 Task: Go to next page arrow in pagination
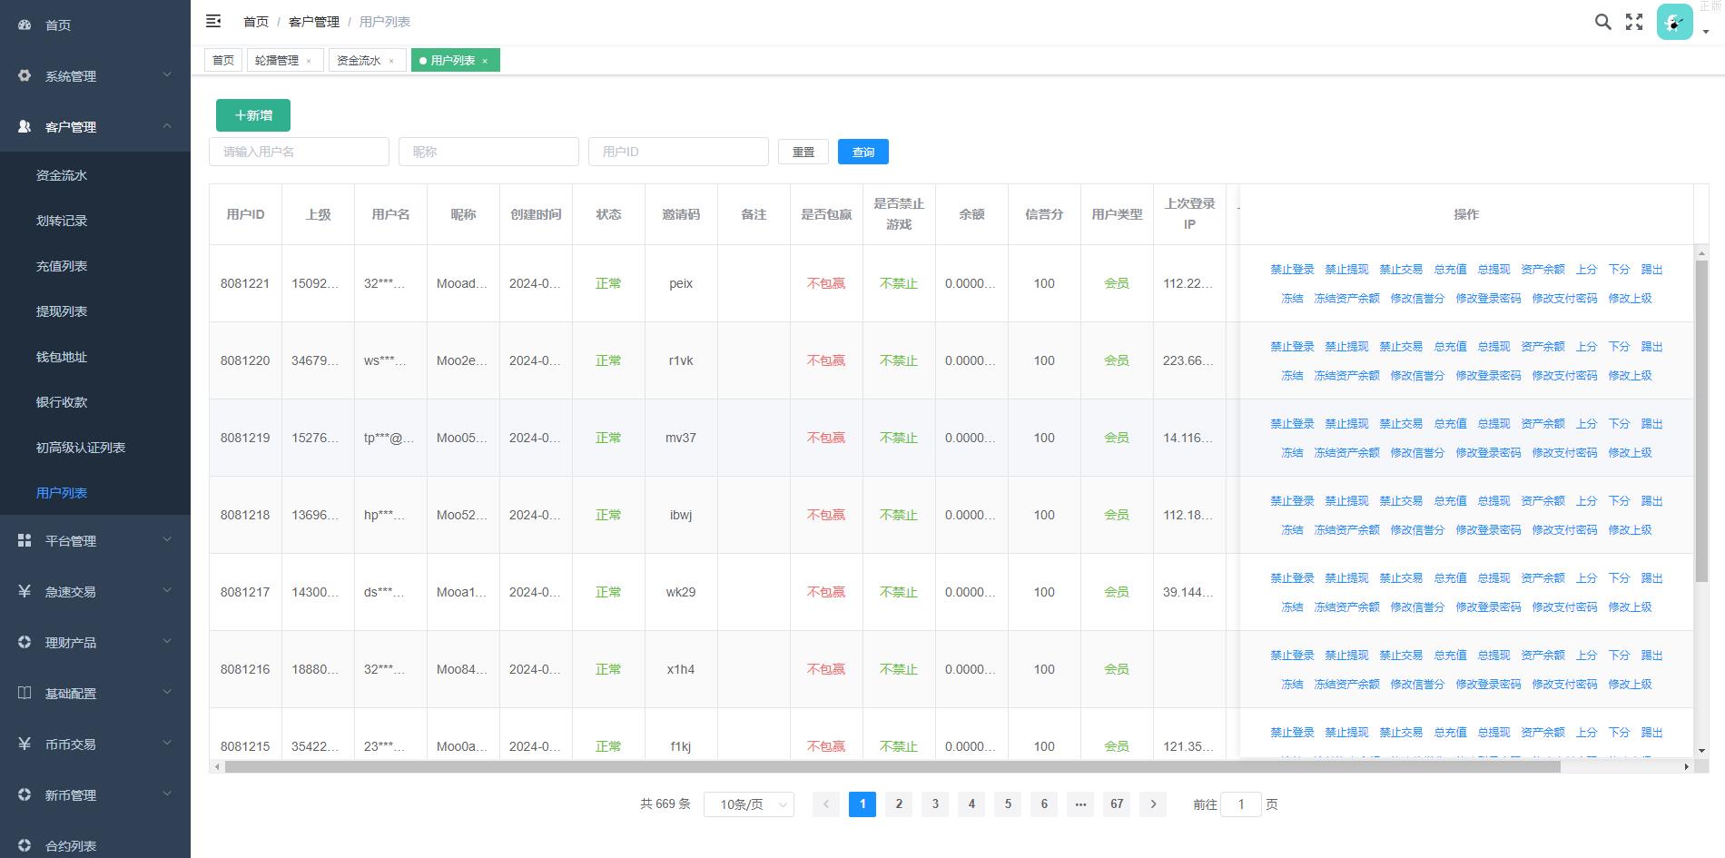coord(1153,804)
